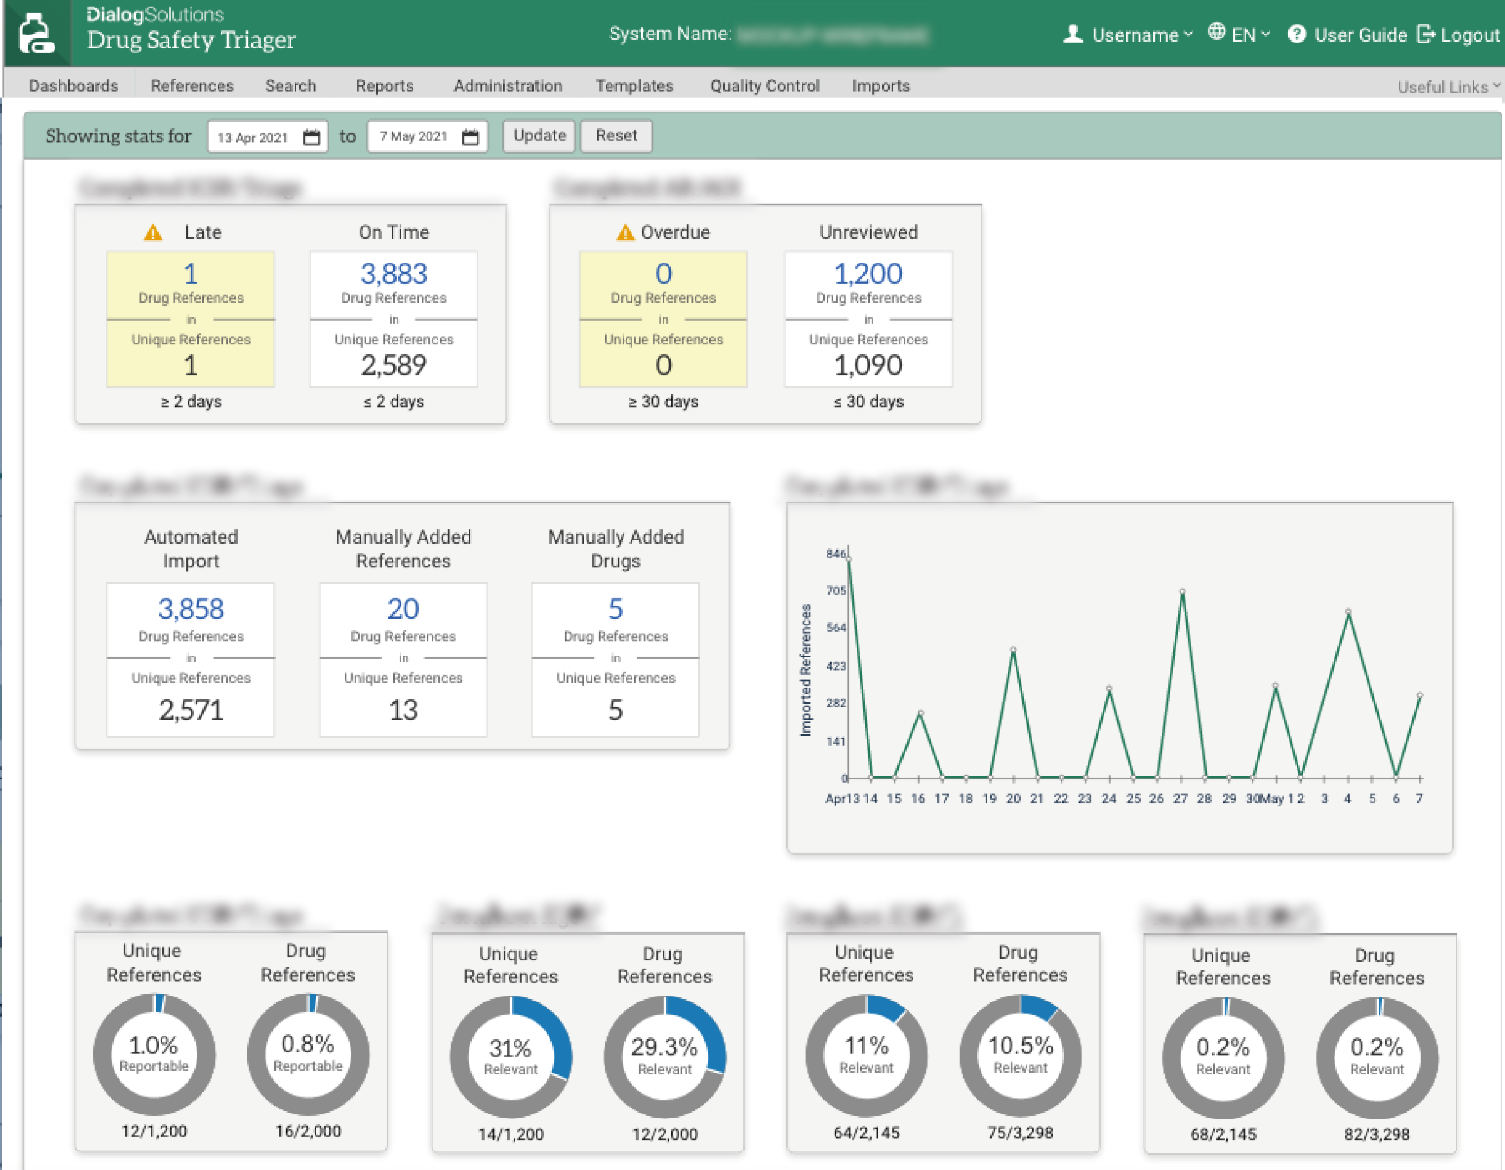
Task: Click the 31% Relevant donut chart
Action: tap(511, 1057)
